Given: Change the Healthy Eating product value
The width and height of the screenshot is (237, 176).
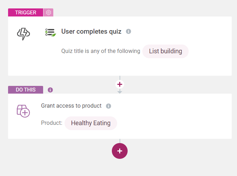Looking at the screenshot, I should coord(91,123).
